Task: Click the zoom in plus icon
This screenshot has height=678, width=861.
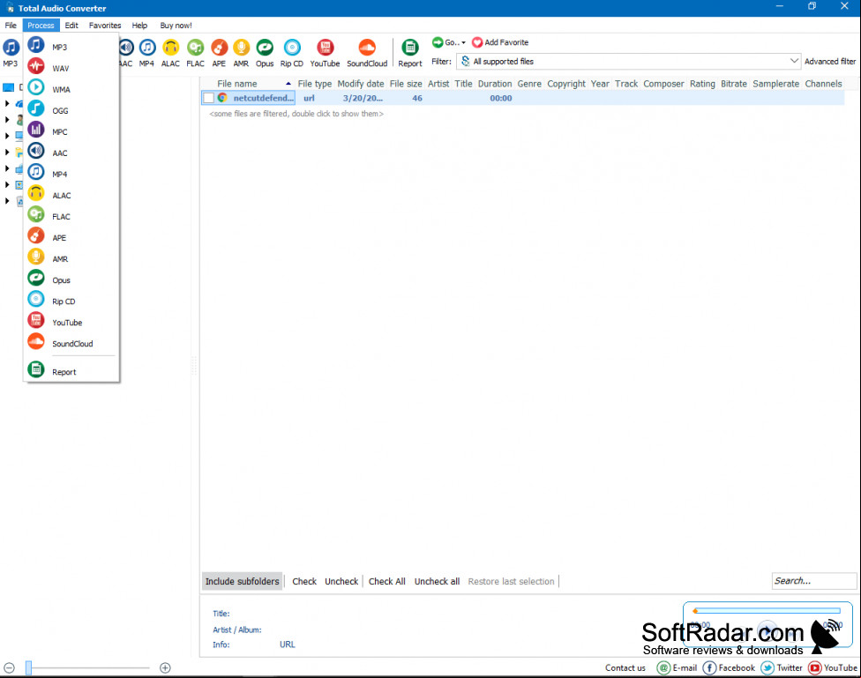Action: 165,667
